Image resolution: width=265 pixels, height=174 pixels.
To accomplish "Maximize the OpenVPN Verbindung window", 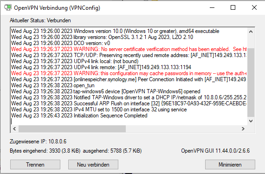I will pyautogui.click(x=233, y=7).
